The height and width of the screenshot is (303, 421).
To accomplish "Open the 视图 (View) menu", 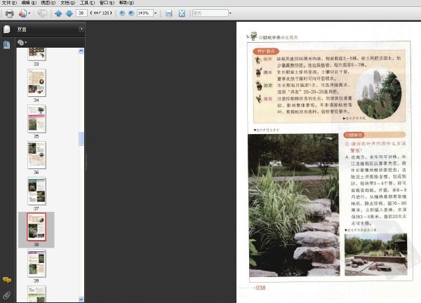I will [x=48, y=3].
